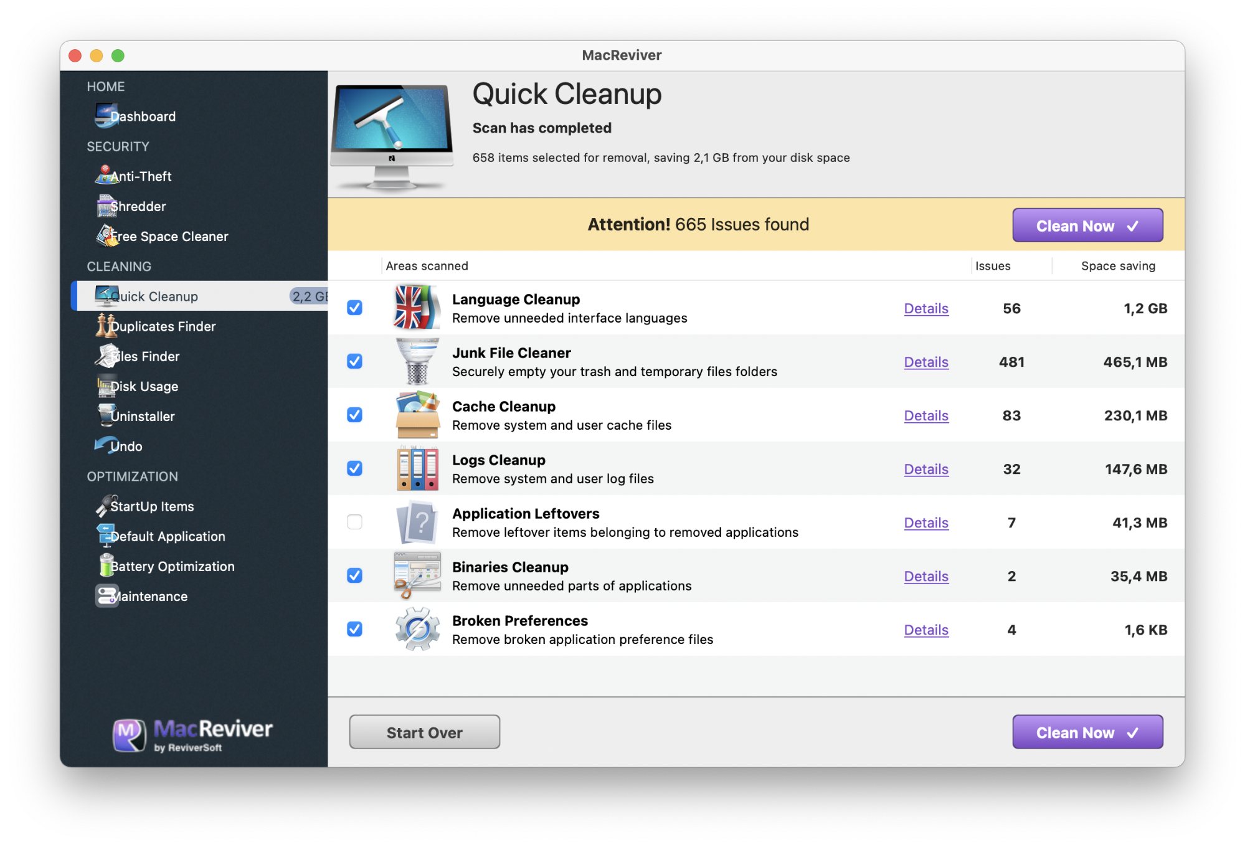Viewport: 1245px width, 847px height.
Task: Select the Uninstaller icon
Action: pyautogui.click(x=107, y=415)
